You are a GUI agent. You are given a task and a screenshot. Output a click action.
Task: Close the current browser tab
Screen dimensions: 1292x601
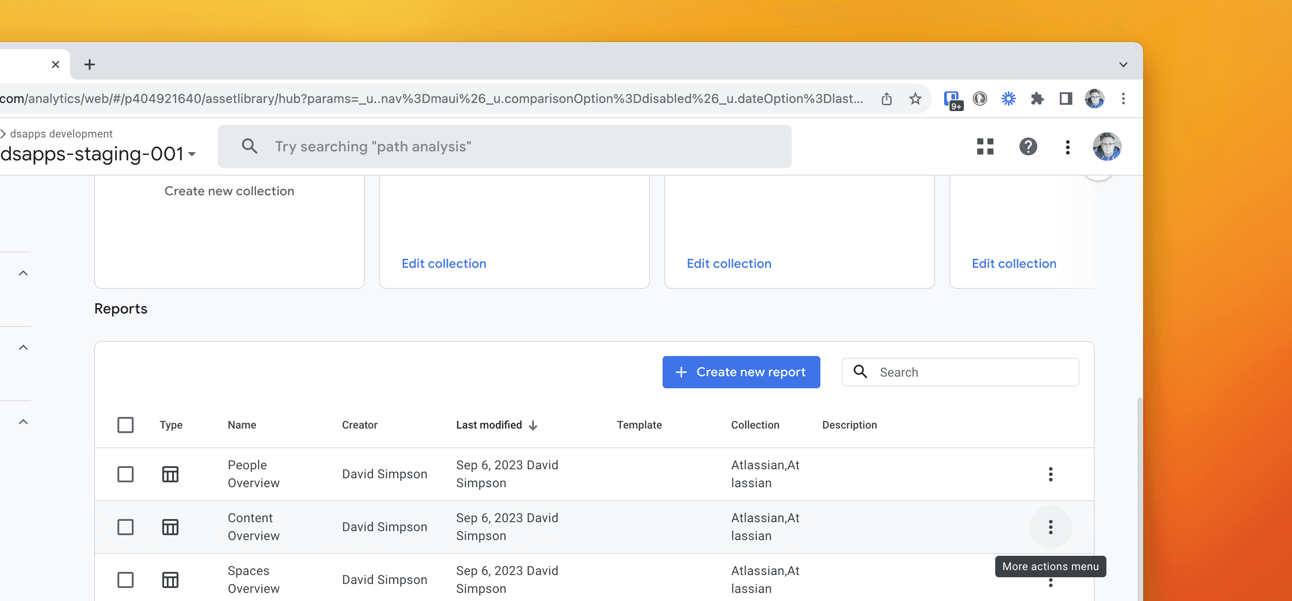(x=56, y=64)
